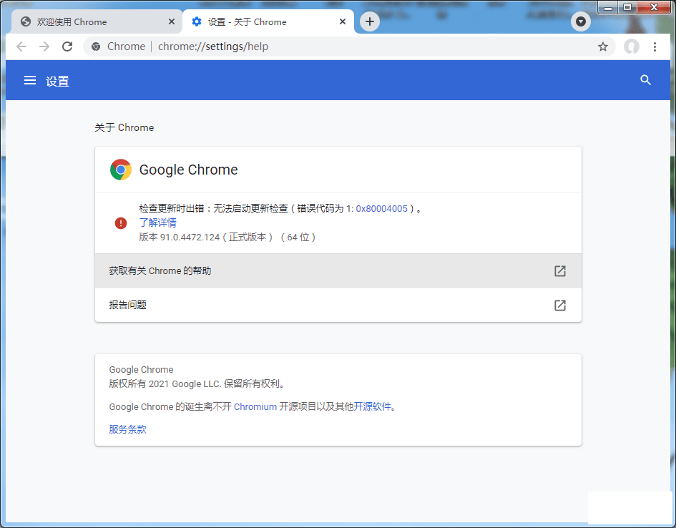676x528 pixels.
Task: Bookmark this page with the star icon
Action: tap(602, 47)
